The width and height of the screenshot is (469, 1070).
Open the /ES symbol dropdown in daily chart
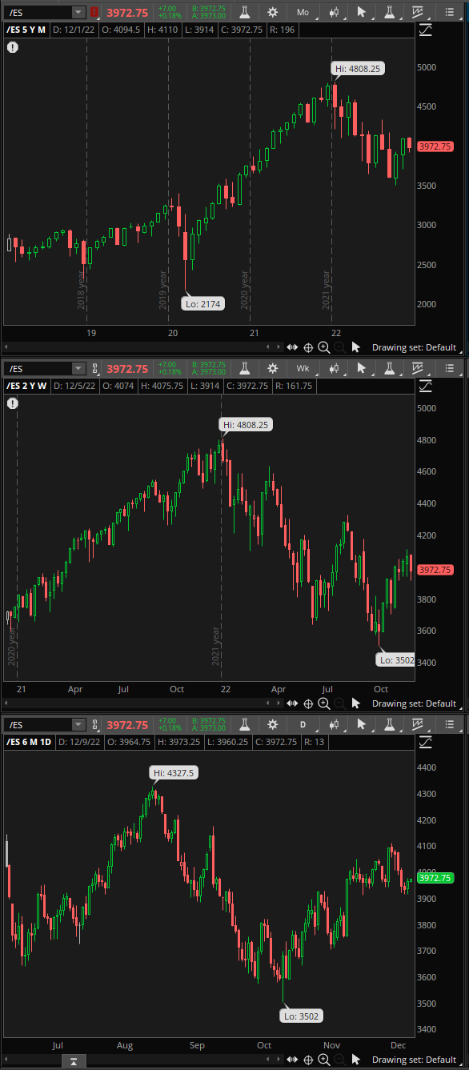78,724
